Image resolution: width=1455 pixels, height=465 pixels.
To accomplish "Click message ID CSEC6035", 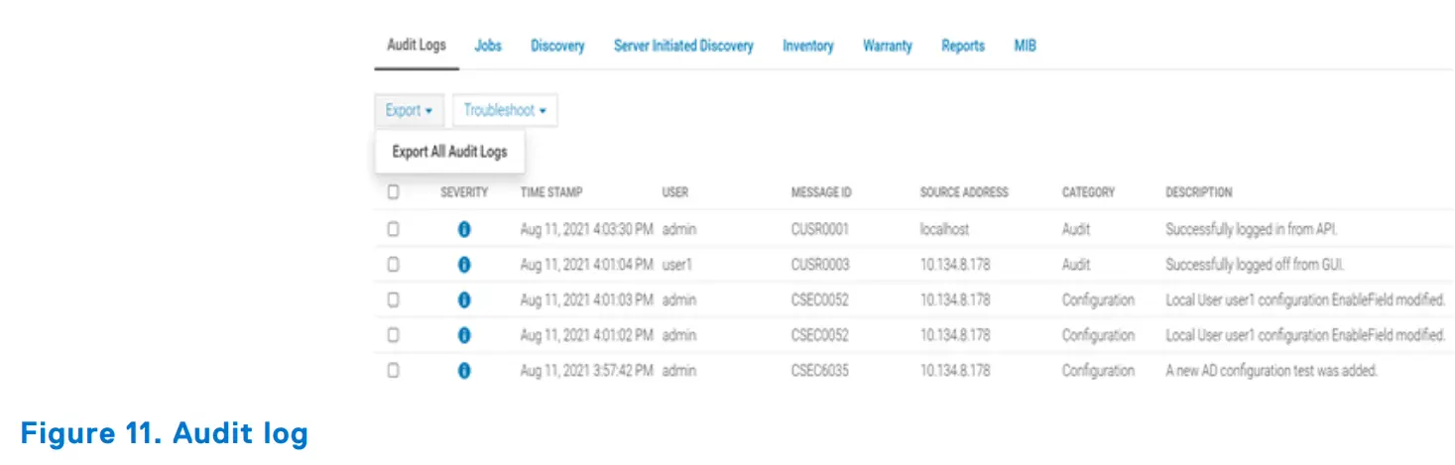I will [819, 371].
